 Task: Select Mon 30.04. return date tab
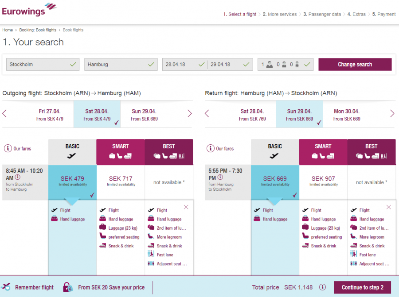click(x=347, y=115)
